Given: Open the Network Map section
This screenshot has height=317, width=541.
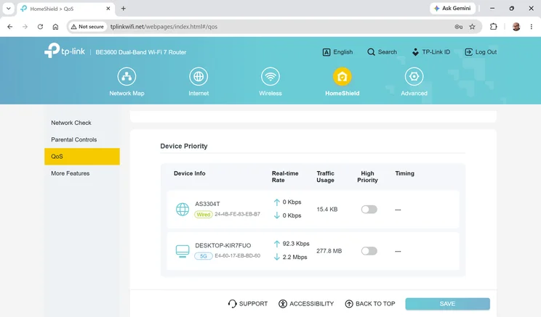Looking at the screenshot, I should point(127,82).
